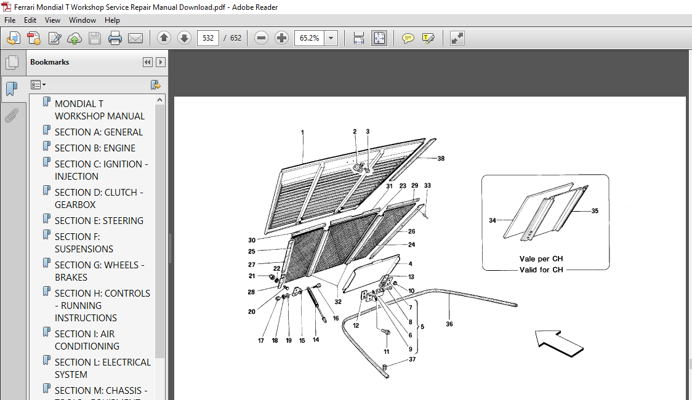Viewport: 692px width, 400px height.
Task: Click the find current bookmark icon
Action: click(155, 85)
